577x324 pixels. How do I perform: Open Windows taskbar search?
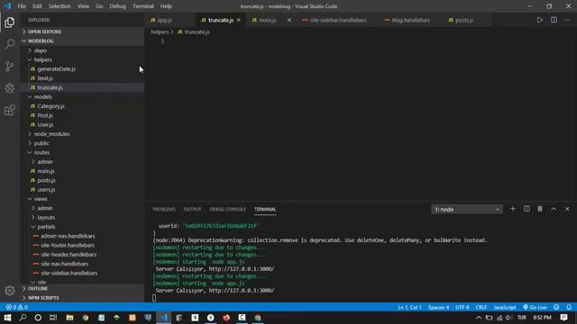point(23,318)
